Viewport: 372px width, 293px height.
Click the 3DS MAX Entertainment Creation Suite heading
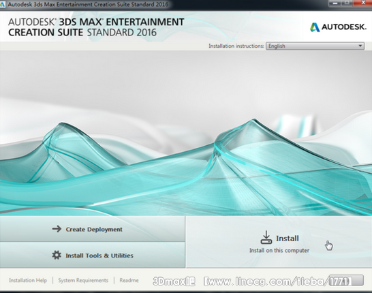point(96,27)
